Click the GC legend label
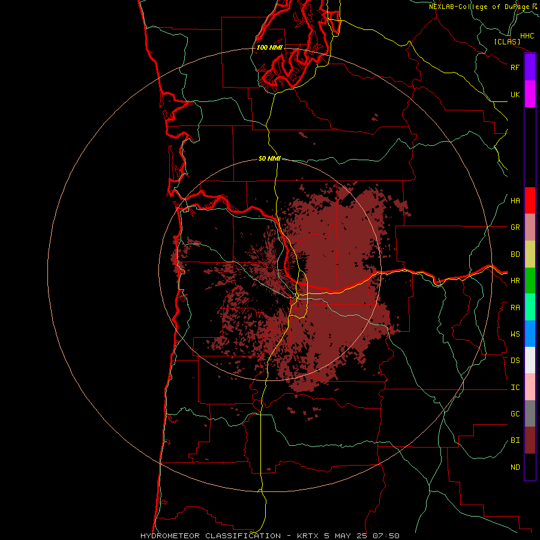Image resolution: width=540 pixels, height=540 pixels. tap(515, 414)
